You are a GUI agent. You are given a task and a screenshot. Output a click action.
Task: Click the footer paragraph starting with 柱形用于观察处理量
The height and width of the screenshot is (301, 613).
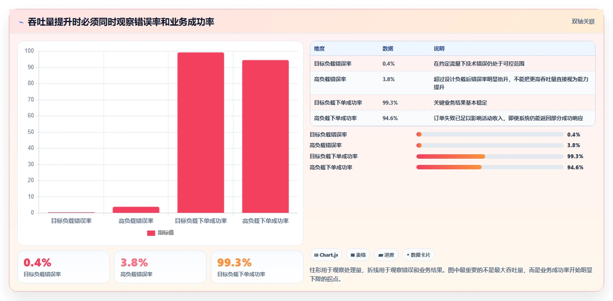tap(451, 274)
